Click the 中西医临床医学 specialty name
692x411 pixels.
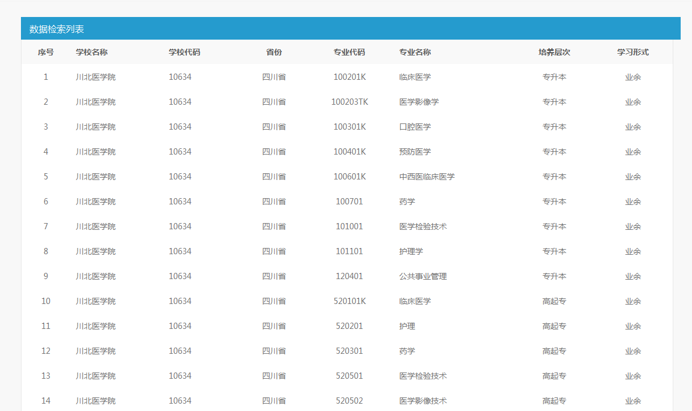pos(426,177)
